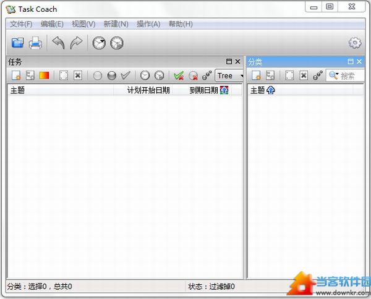Click status text 分类：选择0，总共0
The height and width of the screenshot is (299, 371).
40,287
